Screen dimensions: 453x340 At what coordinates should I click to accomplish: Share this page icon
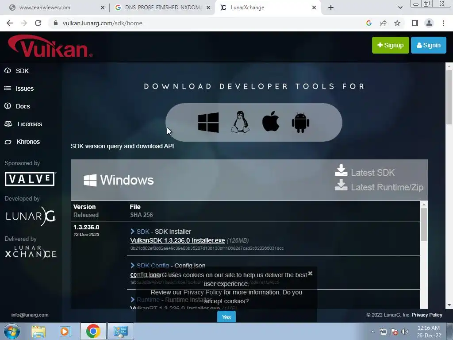point(383,23)
